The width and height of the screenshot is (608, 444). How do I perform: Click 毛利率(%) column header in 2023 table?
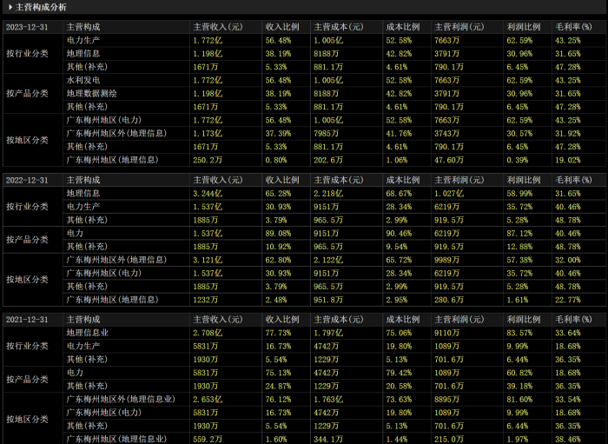pos(573,27)
